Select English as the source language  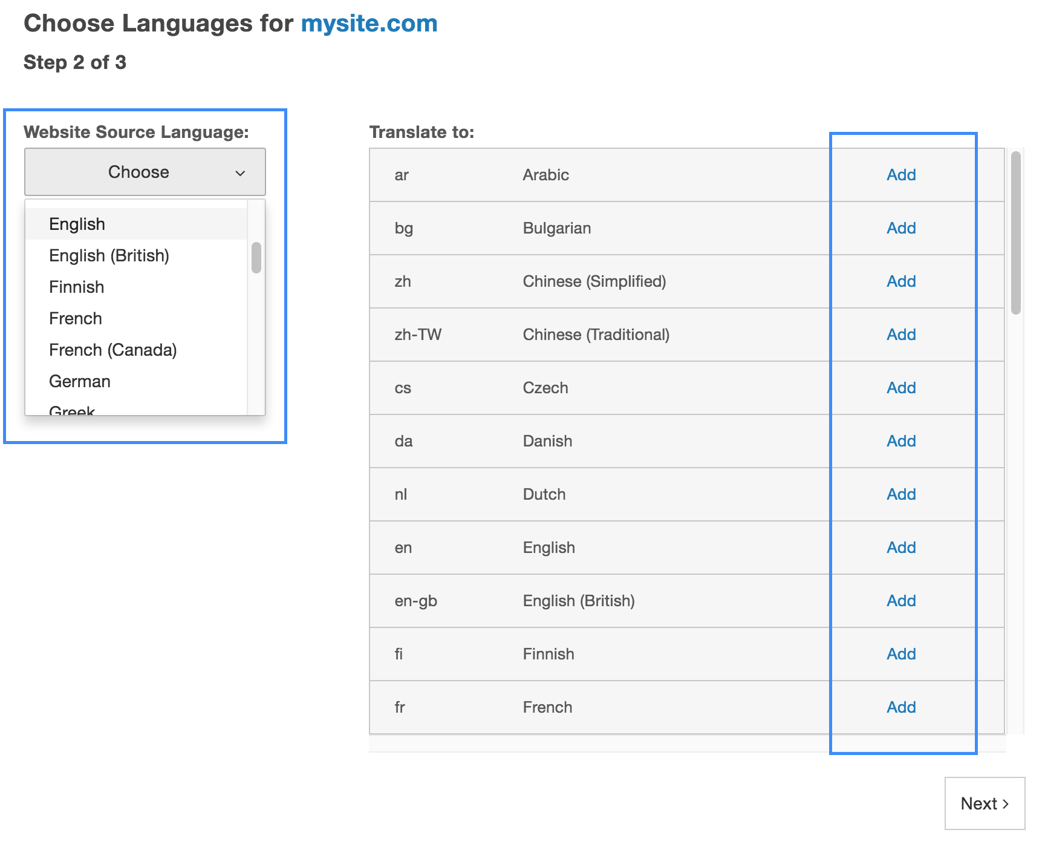(x=77, y=224)
